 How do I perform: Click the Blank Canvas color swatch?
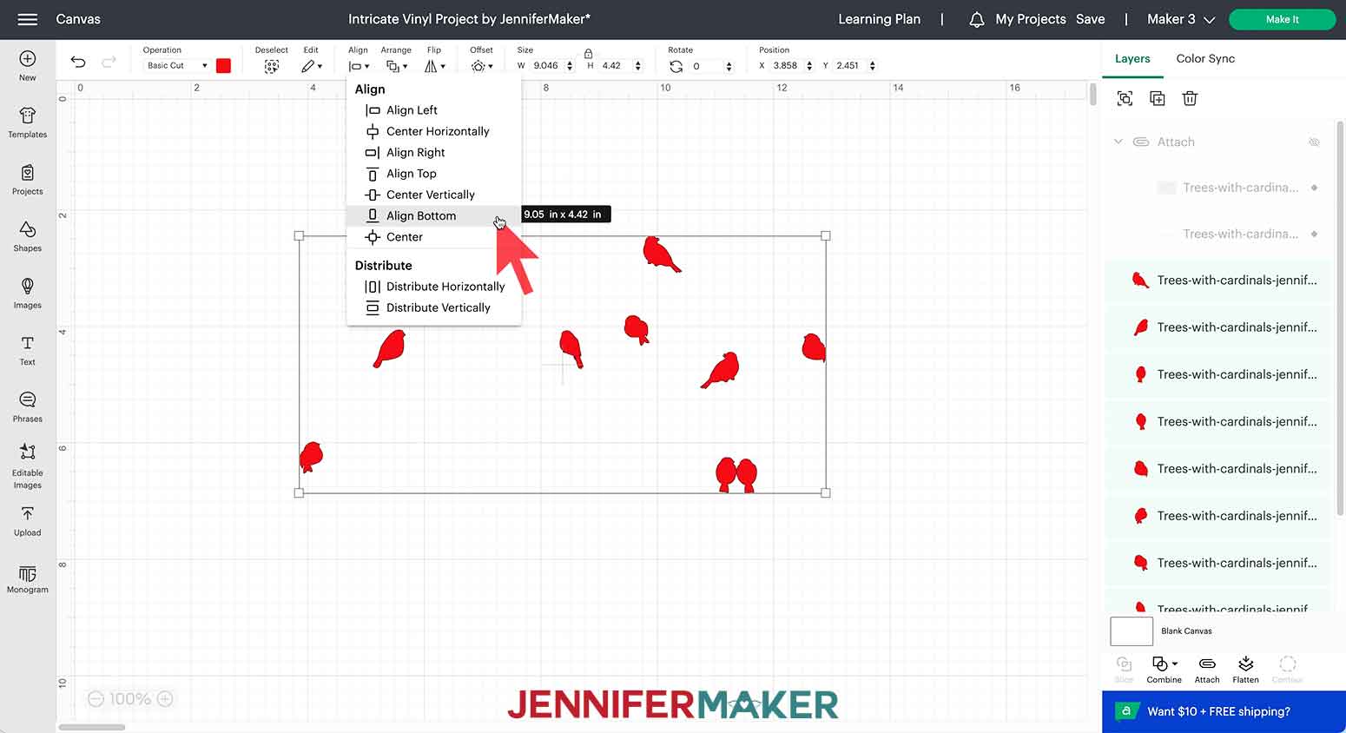tap(1132, 631)
